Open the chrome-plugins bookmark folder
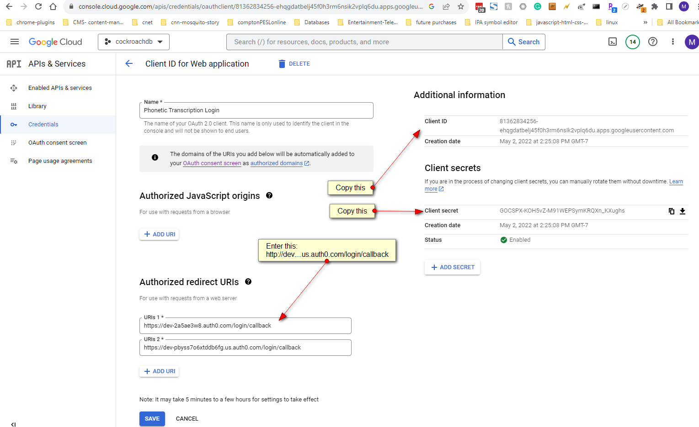 pyautogui.click(x=31, y=22)
